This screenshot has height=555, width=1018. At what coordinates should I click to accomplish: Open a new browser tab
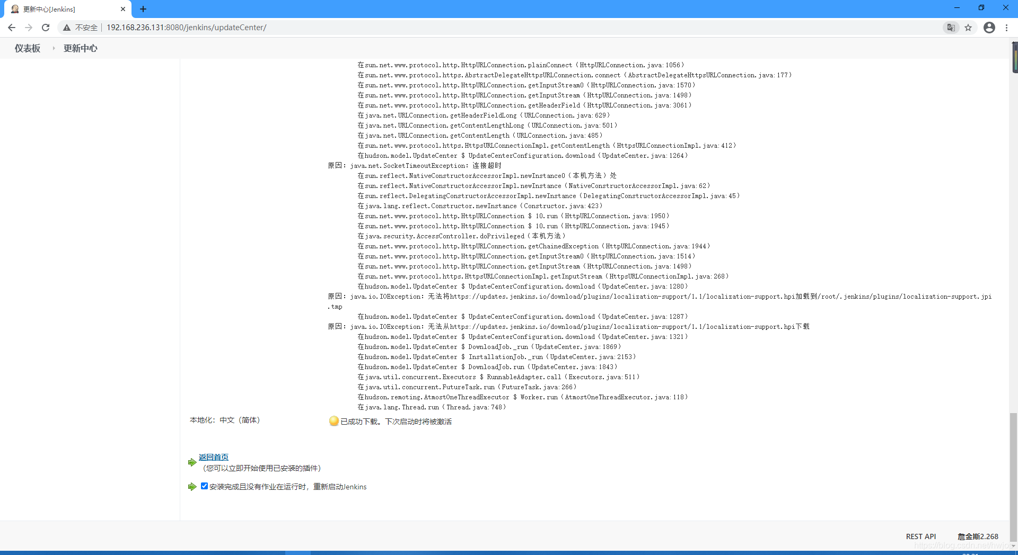click(143, 9)
